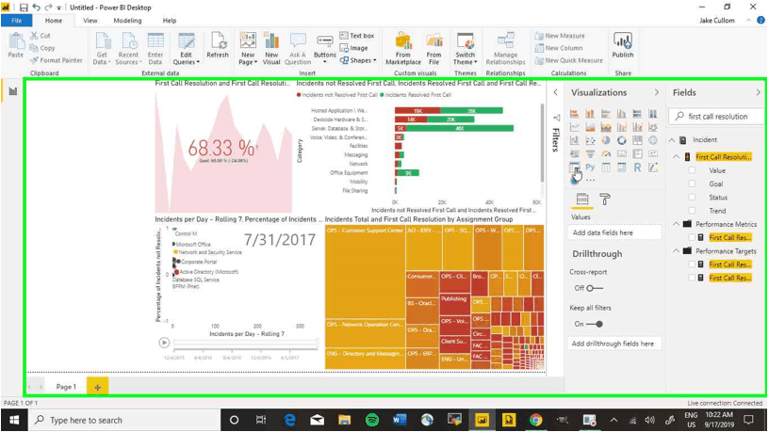769x432 pixels.
Task: Choose the Scatter chart visualization icon
Action: 590,140
